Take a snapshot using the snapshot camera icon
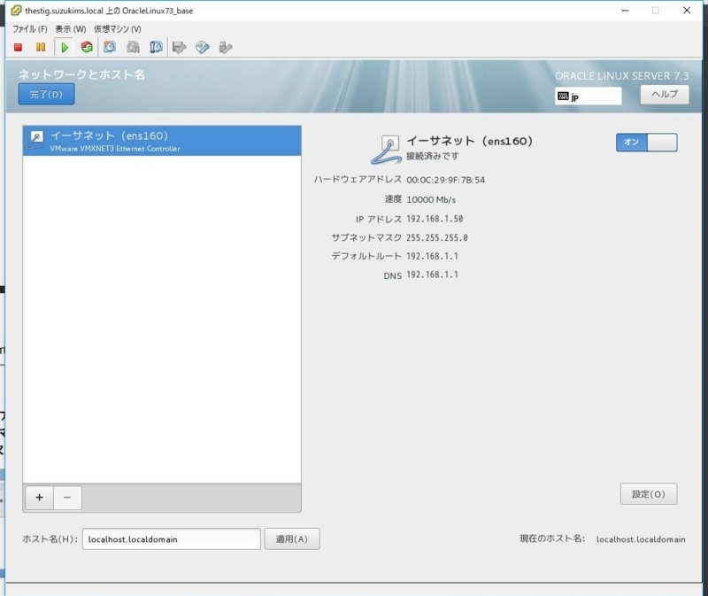Viewport: 708px width, 596px height. point(110,47)
